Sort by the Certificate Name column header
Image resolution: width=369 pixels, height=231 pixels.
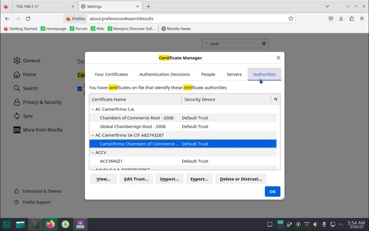tap(135, 99)
